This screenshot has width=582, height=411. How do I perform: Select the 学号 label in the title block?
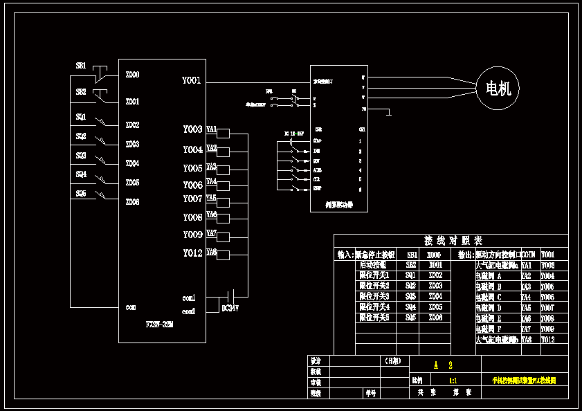pos(370,393)
